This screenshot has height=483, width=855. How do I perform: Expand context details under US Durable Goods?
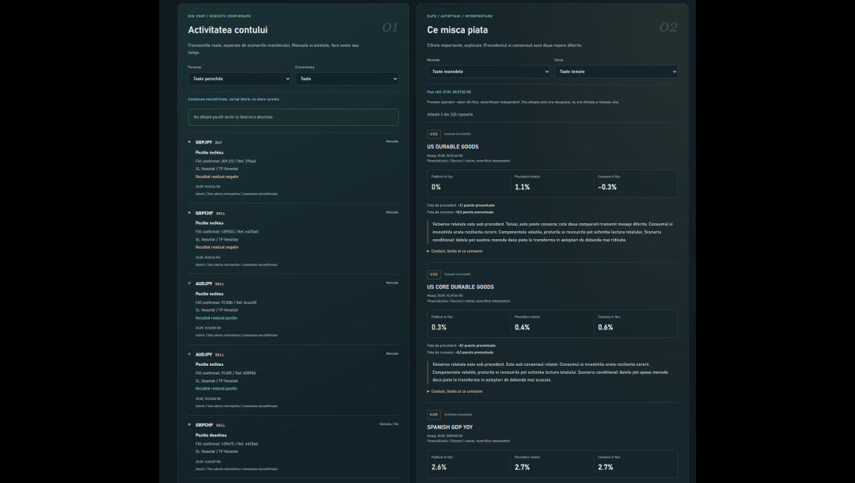pyautogui.click(x=454, y=251)
